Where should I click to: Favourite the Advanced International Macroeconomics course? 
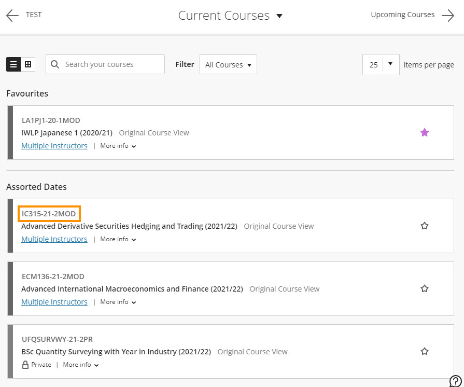tap(425, 288)
